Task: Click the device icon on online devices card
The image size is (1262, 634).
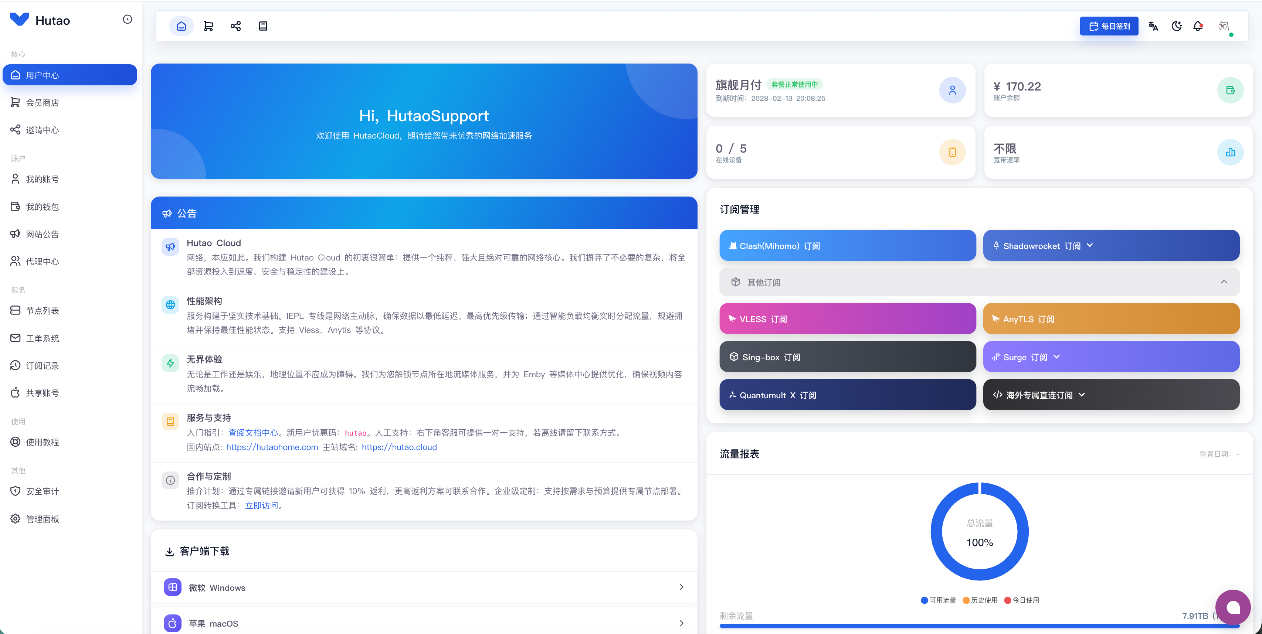Action: point(952,152)
